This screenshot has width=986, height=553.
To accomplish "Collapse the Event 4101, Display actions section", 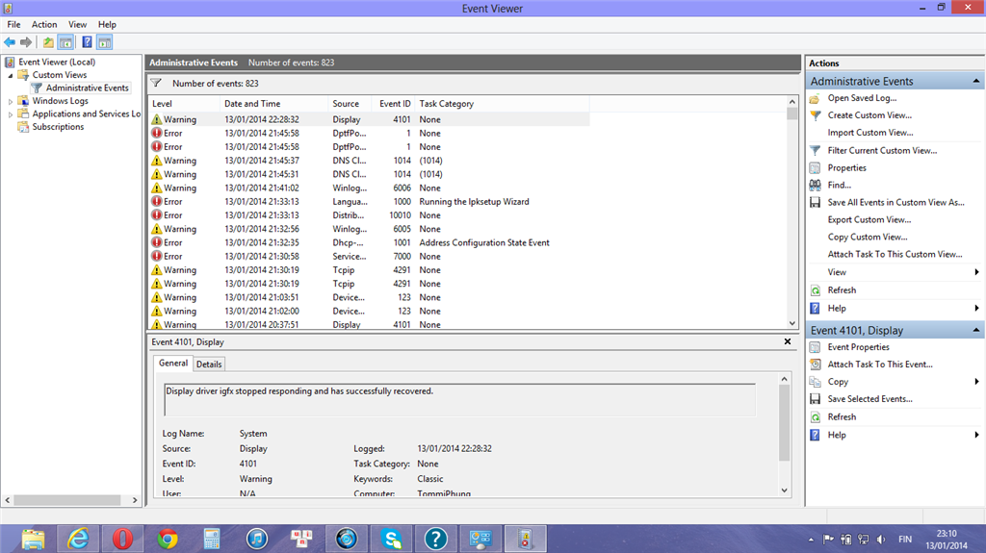I will [976, 330].
